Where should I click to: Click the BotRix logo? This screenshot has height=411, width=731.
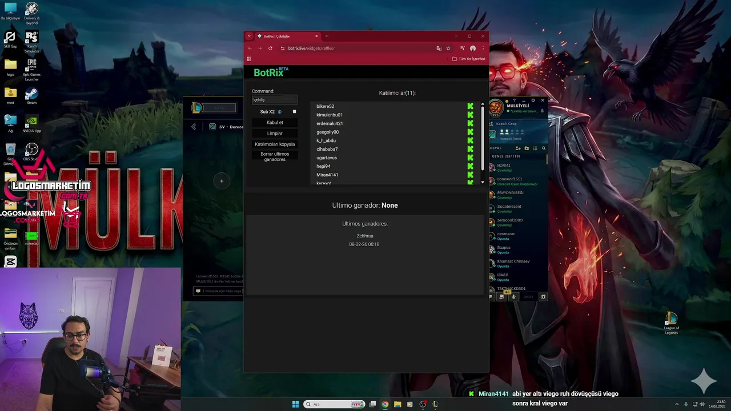(x=271, y=72)
